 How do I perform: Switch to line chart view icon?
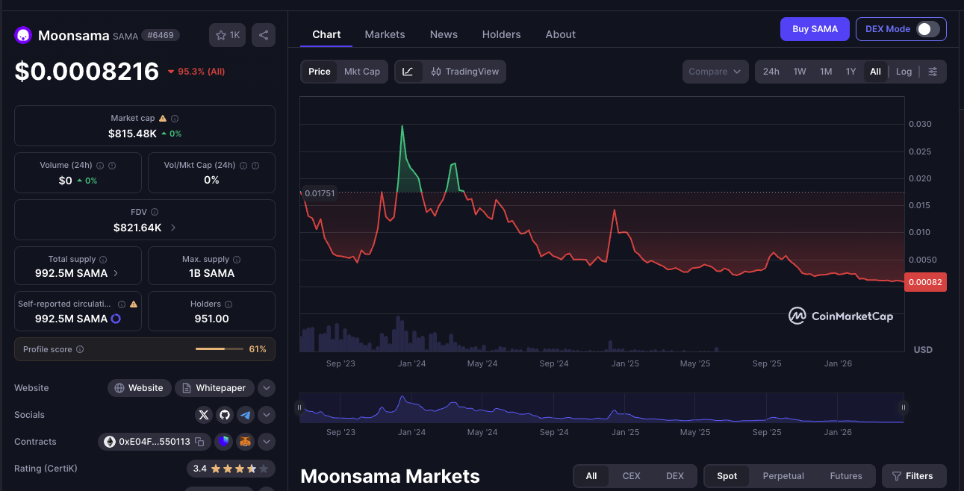(408, 72)
